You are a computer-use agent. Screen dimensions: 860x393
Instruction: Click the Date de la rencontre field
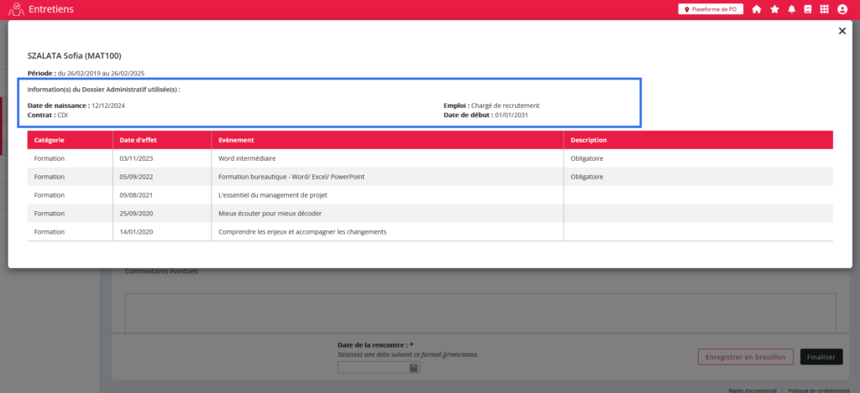click(373, 367)
